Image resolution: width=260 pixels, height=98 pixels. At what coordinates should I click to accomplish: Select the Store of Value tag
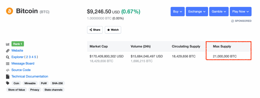(17, 90)
